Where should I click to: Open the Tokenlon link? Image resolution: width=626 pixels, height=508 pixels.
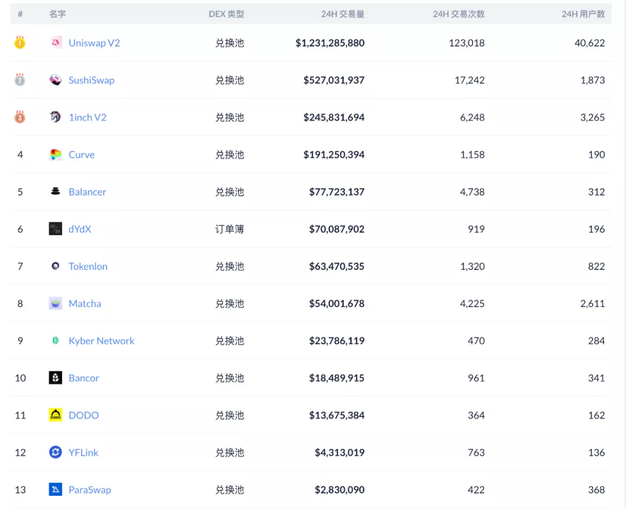click(x=88, y=266)
